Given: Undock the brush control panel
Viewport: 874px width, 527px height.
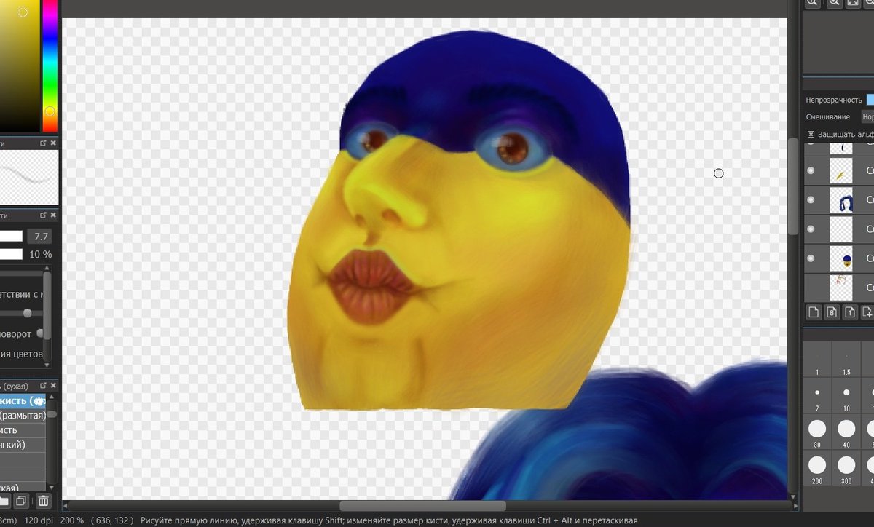Looking at the screenshot, I should click(43, 215).
